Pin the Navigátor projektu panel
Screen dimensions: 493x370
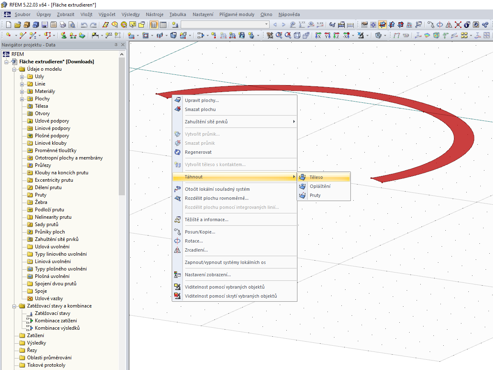tap(116, 45)
